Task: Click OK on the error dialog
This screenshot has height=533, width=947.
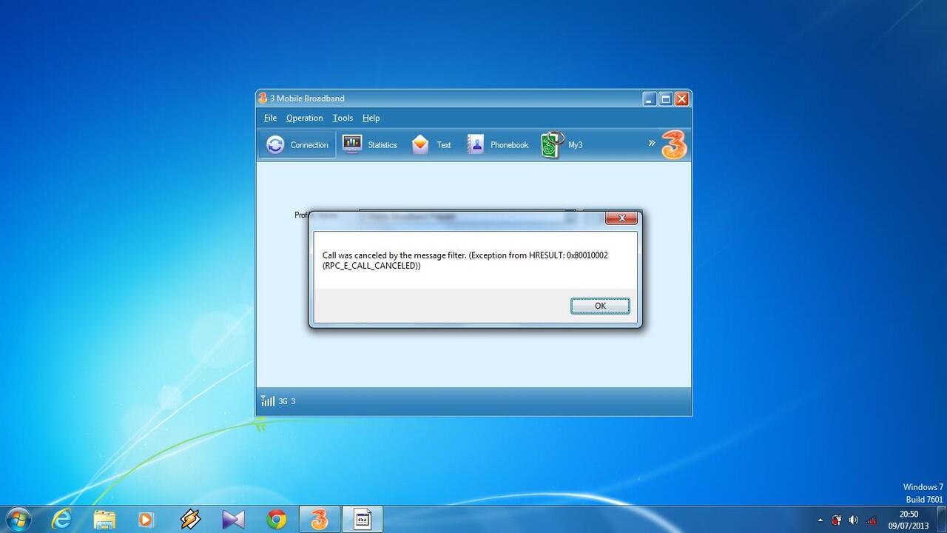Action: point(600,306)
